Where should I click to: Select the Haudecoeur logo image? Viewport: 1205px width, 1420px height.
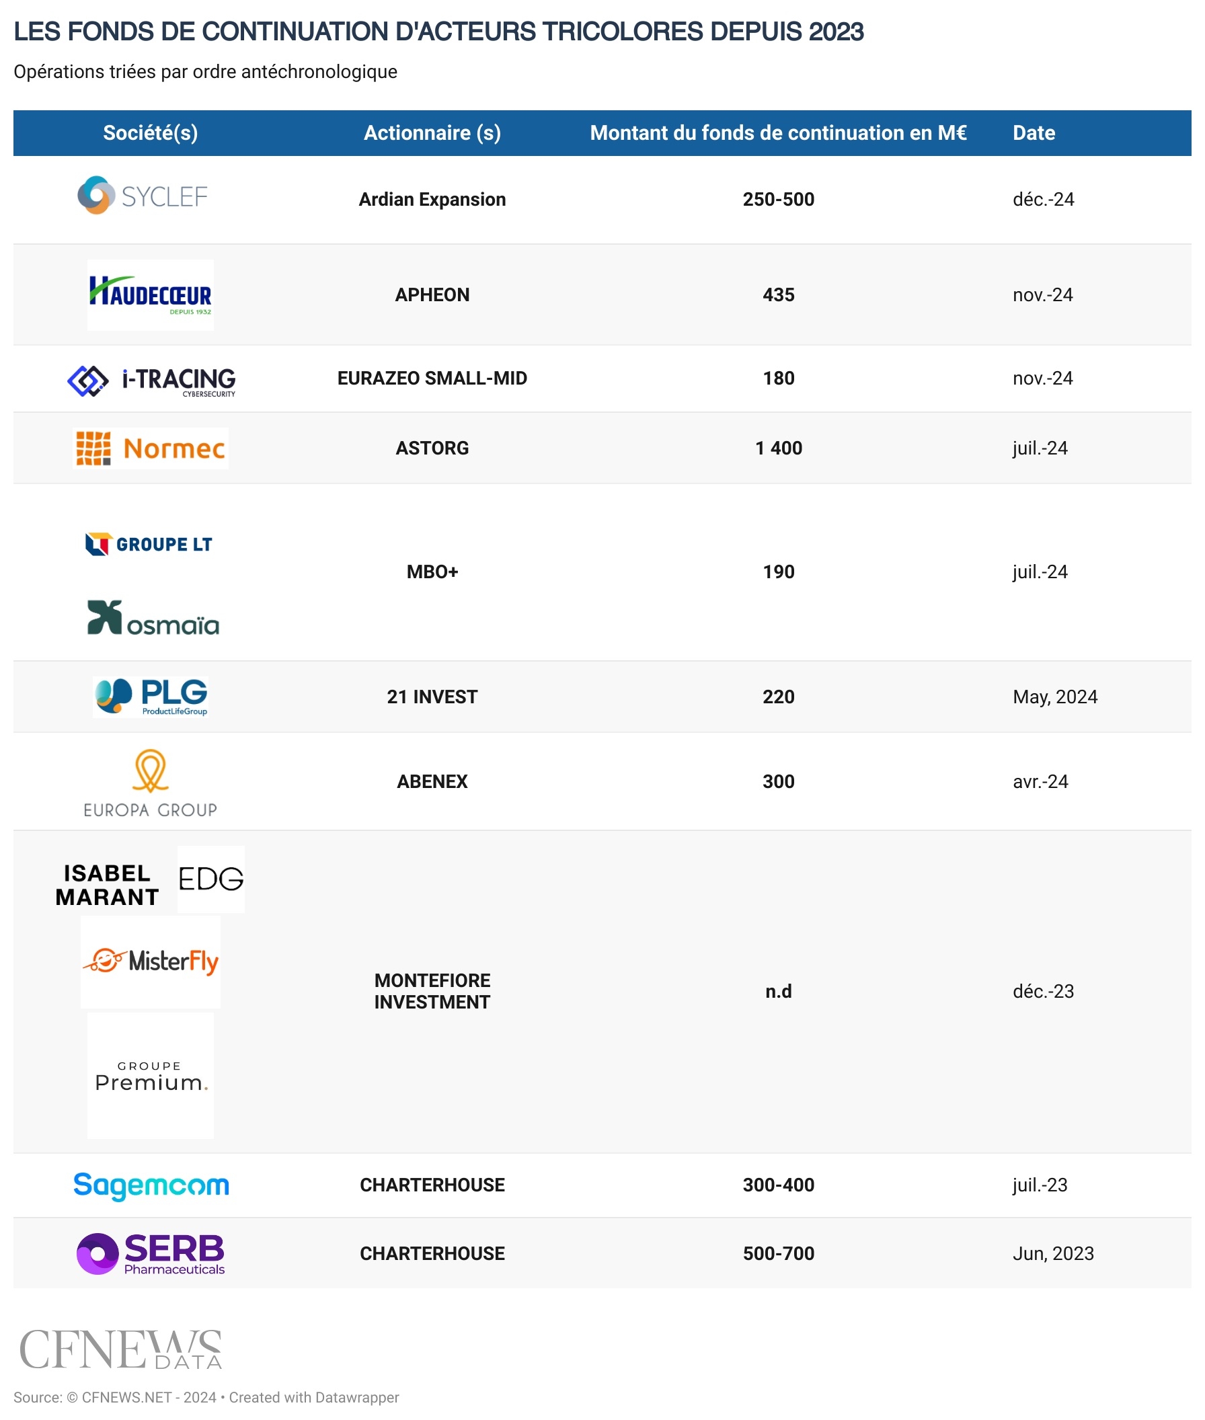pyautogui.click(x=150, y=295)
